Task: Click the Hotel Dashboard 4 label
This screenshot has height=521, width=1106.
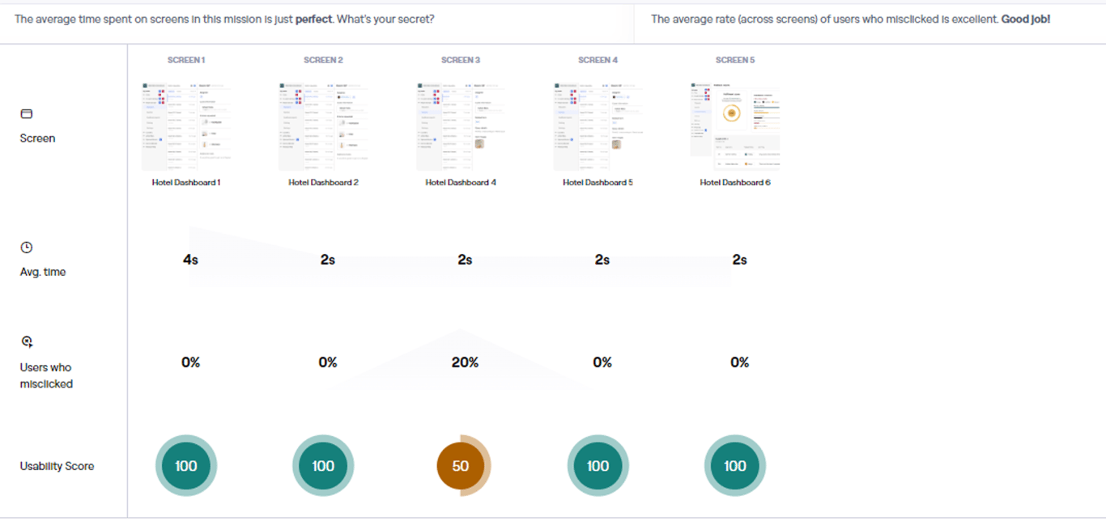Action: coord(461,183)
